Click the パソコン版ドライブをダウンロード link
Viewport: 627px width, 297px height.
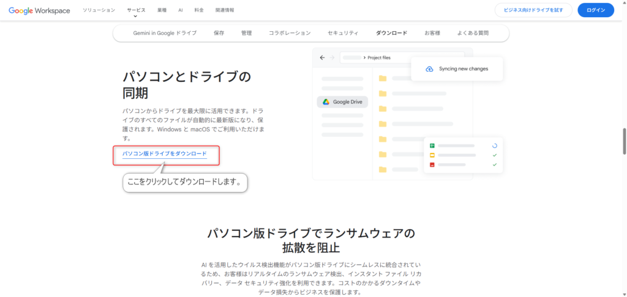tap(165, 154)
